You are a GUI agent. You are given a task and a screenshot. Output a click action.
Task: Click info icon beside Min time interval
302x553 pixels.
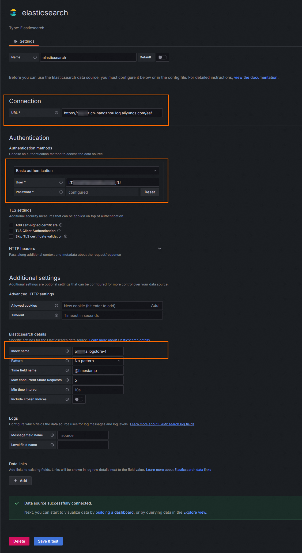pyautogui.click(x=67, y=390)
